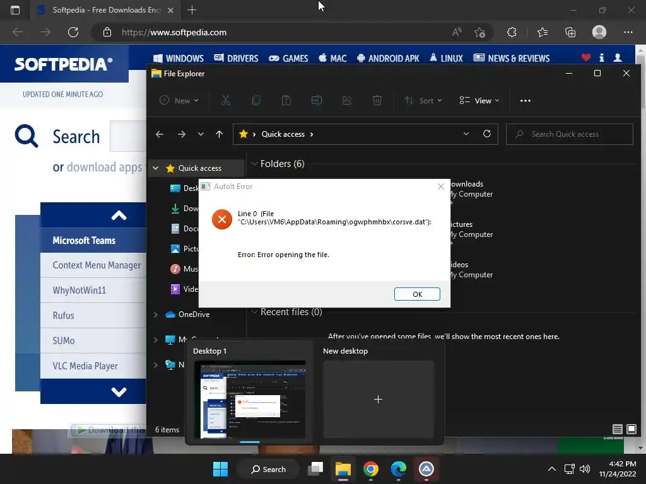
Task: Expand the address bar history dropdown
Action: [466, 134]
